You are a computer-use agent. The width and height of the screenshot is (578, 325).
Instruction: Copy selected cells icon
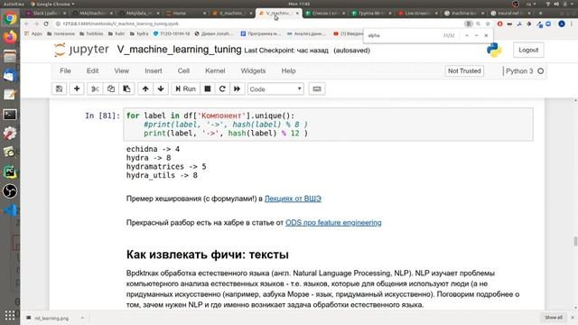click(110, 88)
